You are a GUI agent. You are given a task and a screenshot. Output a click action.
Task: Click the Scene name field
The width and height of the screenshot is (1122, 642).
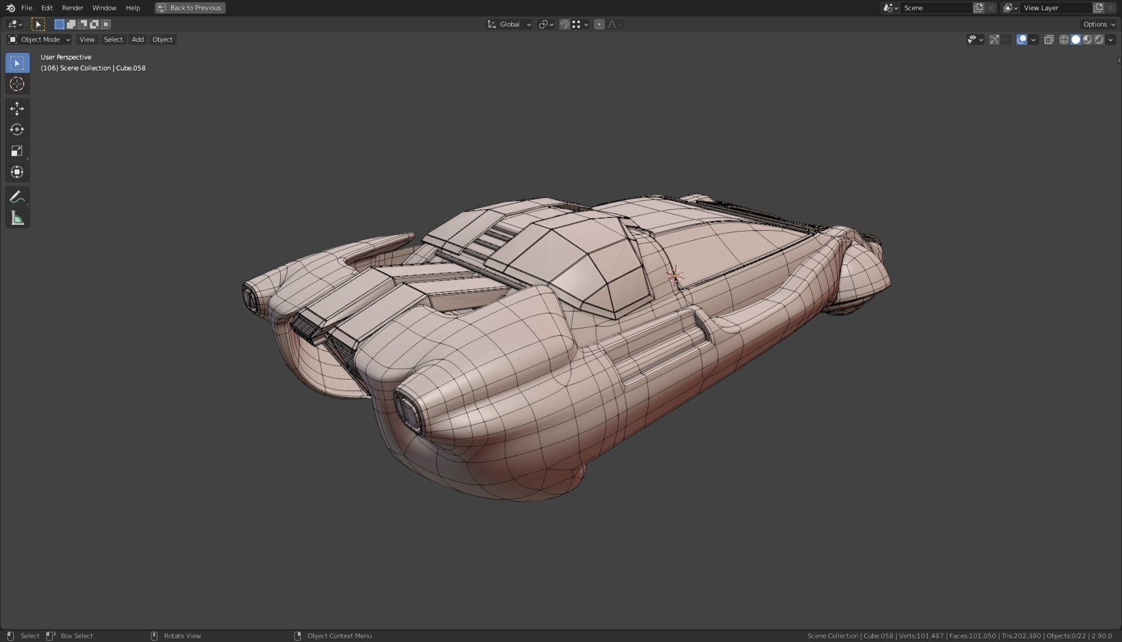tap(936, 8)
